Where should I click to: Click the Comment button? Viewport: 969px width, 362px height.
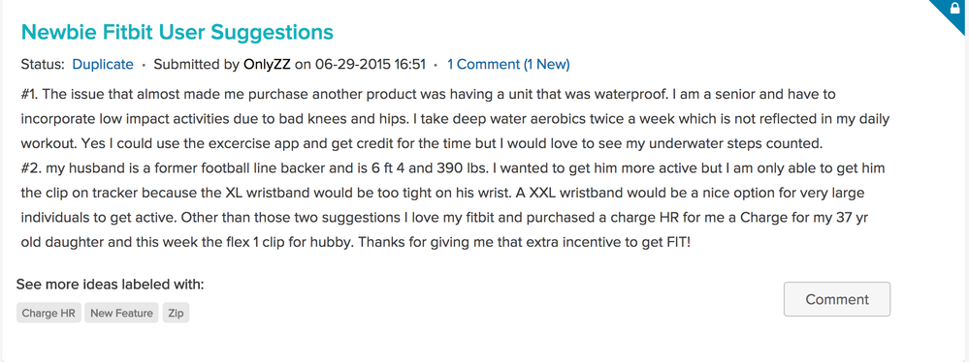pyautogui.click(x=837, y=299)
